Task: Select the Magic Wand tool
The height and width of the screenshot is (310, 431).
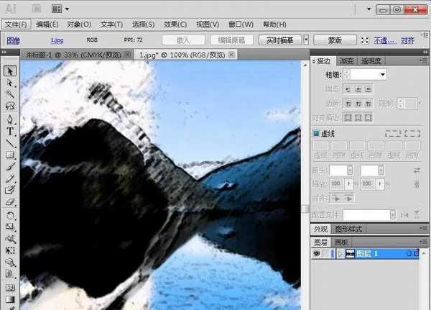Action: [x=11, y=94]
